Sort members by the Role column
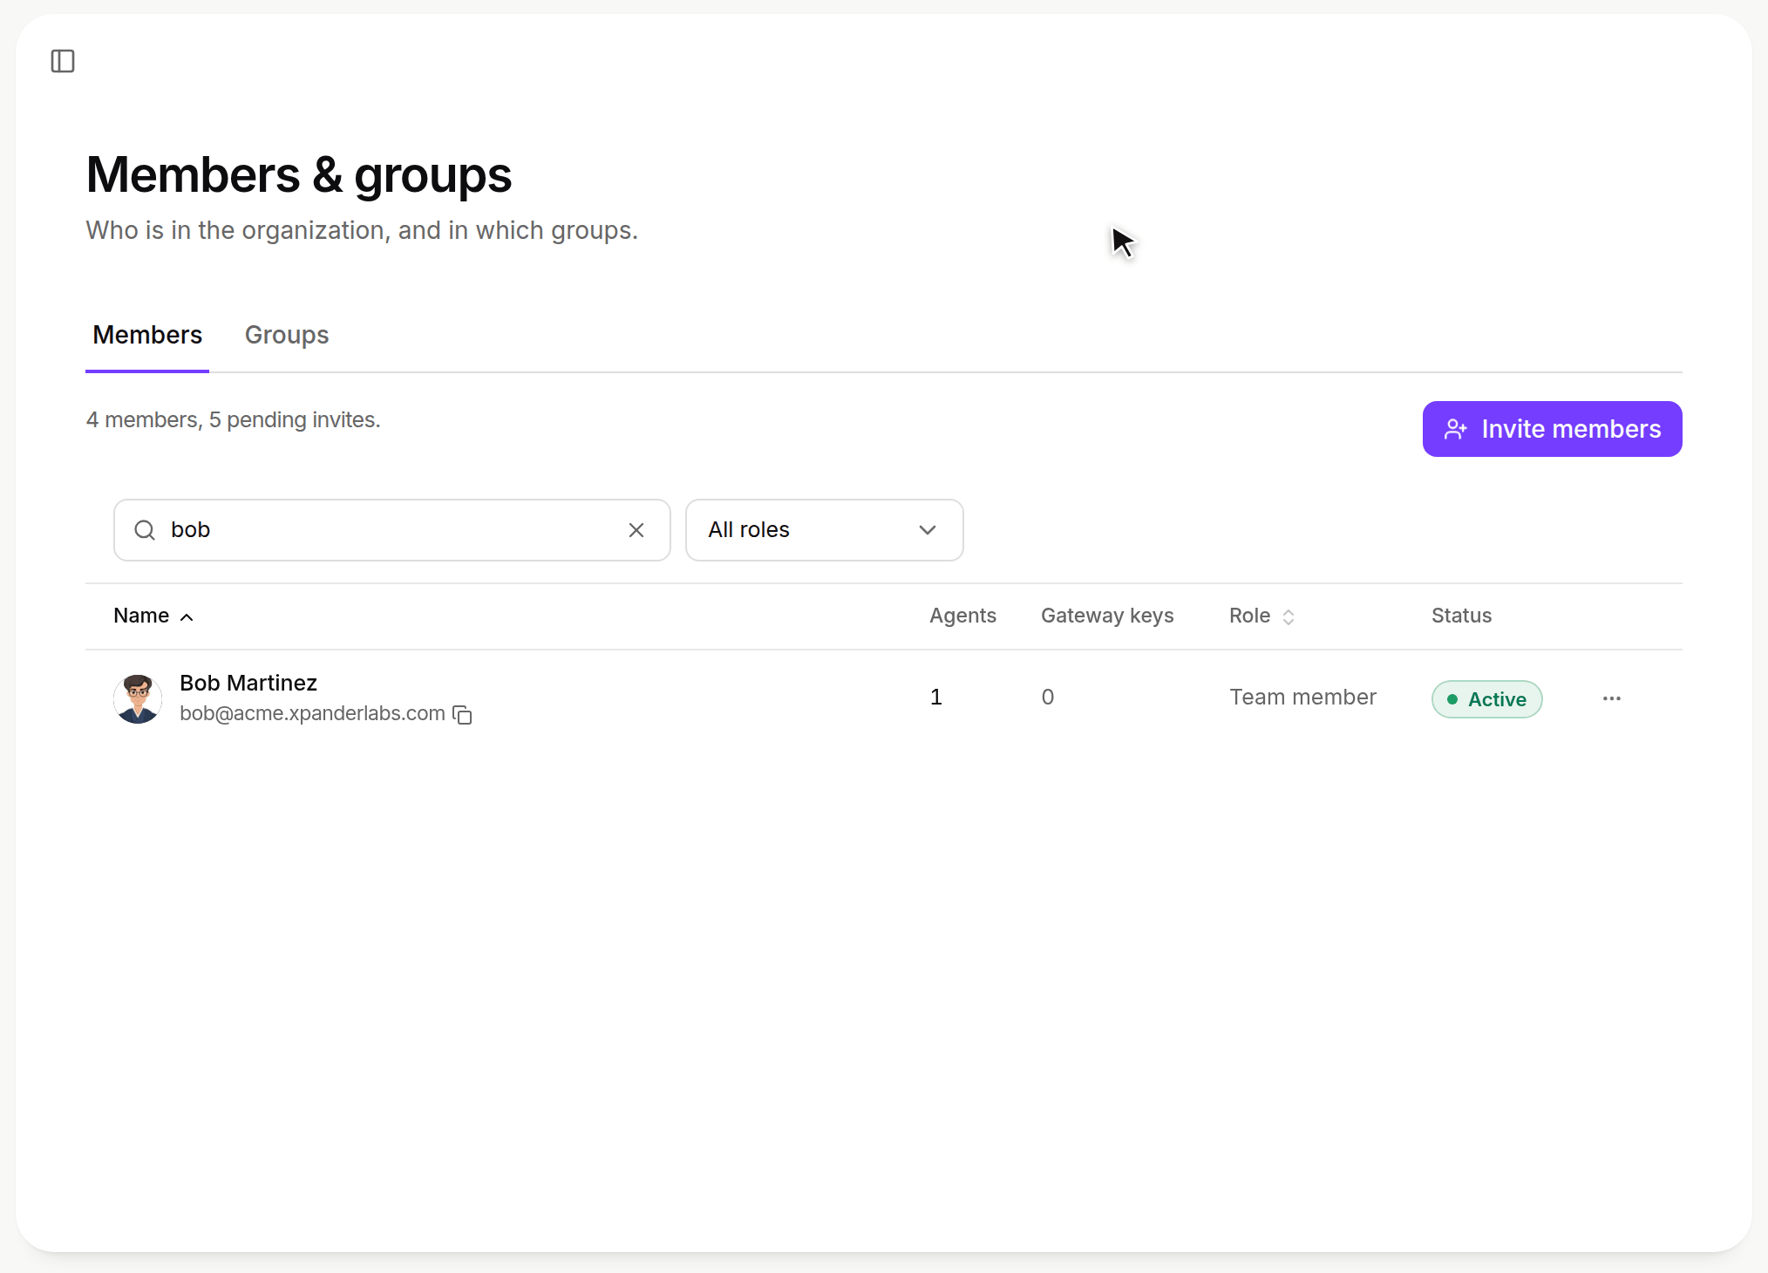1768x1273 pixels. point(1261,616)
